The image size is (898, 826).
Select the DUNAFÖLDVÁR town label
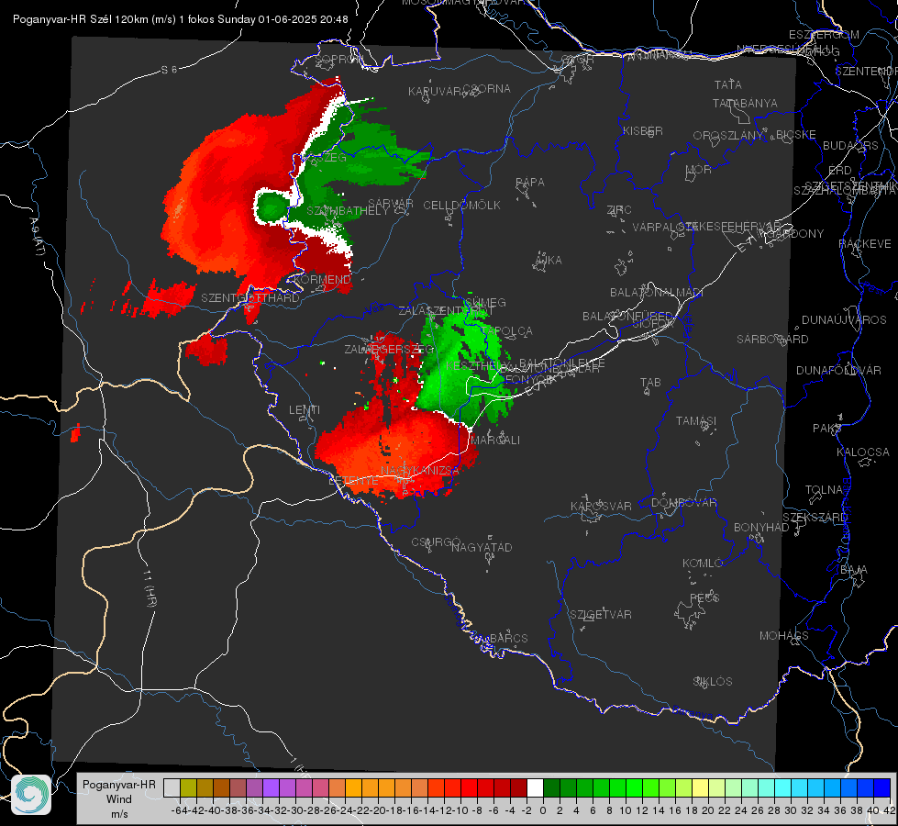pyautogui.click(x=838, y=370)
